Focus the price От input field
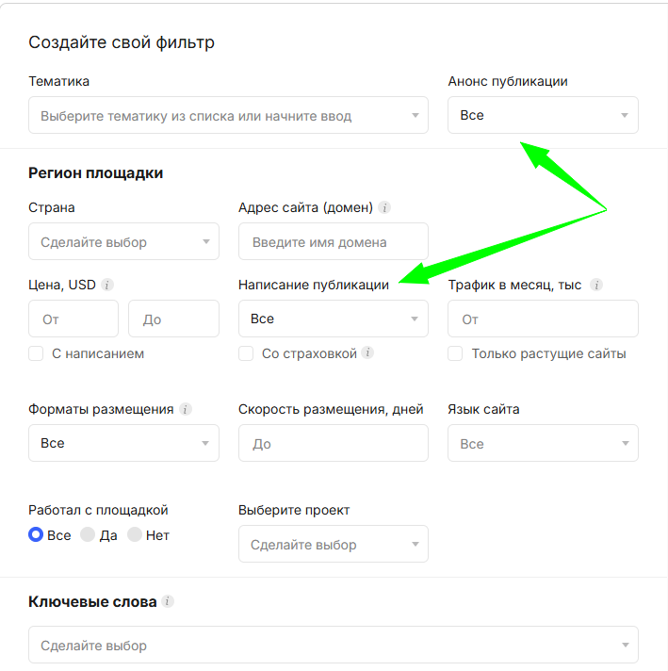Viewport: 668px width, 671px height. coord(73,319)
